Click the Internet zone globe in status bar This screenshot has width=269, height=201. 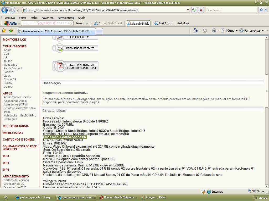(x=209, y=192)
